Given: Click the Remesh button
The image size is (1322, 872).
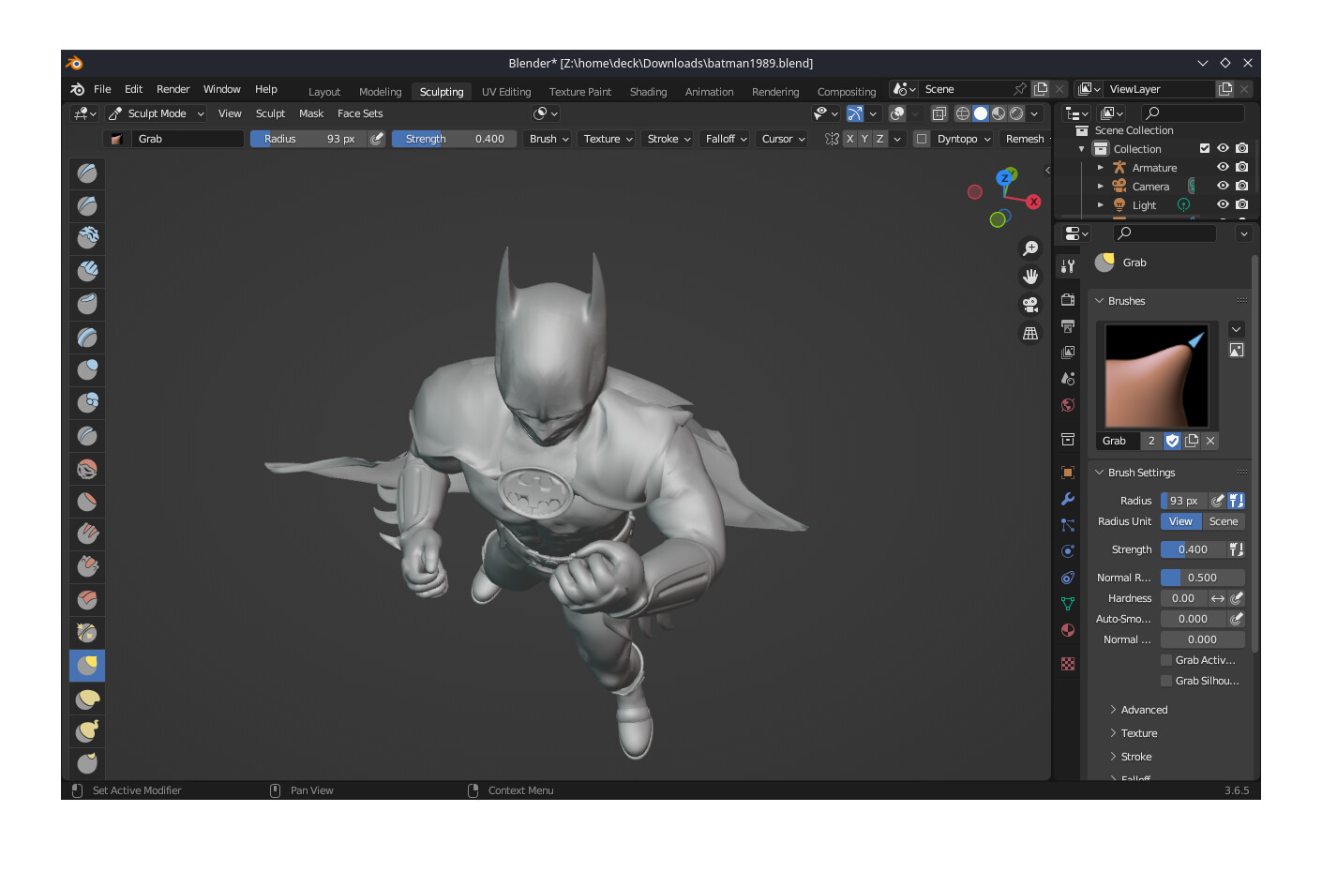Looking at the screenshot, I should [1025, 139].
